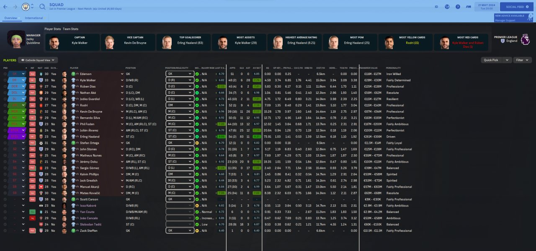The image size is (536, 251).
Task: Click Ederson's green goalkeeper shirt icon
Action: click(x=73, y=74)
